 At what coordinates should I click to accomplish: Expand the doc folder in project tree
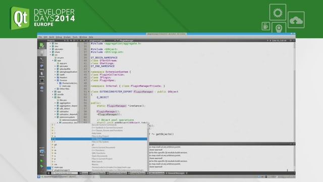[50, 47]
